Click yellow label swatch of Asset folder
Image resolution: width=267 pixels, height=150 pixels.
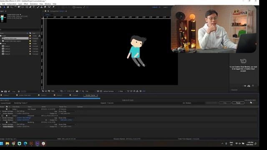tap(30, 36)
